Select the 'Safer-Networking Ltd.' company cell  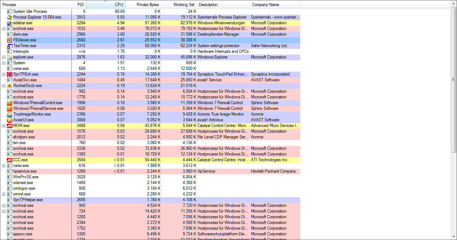point(269,46)
